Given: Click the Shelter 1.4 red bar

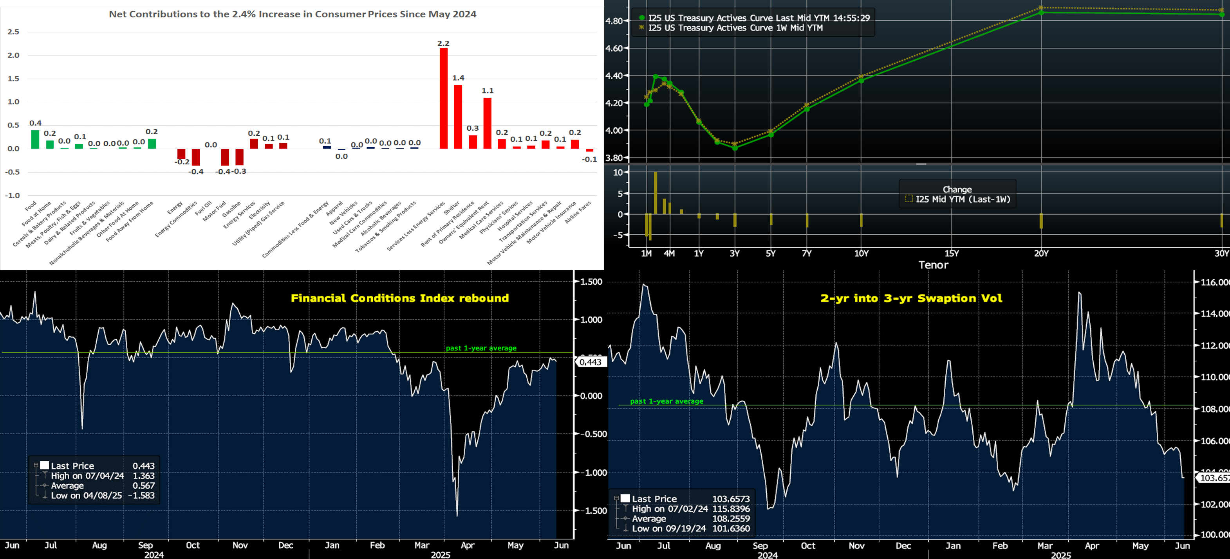Looking at the screenshot, I should (458, 117).
